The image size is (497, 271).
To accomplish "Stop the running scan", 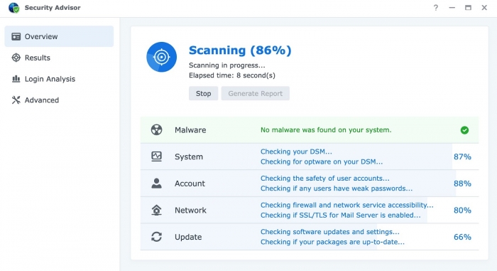I will pos(204,93).
